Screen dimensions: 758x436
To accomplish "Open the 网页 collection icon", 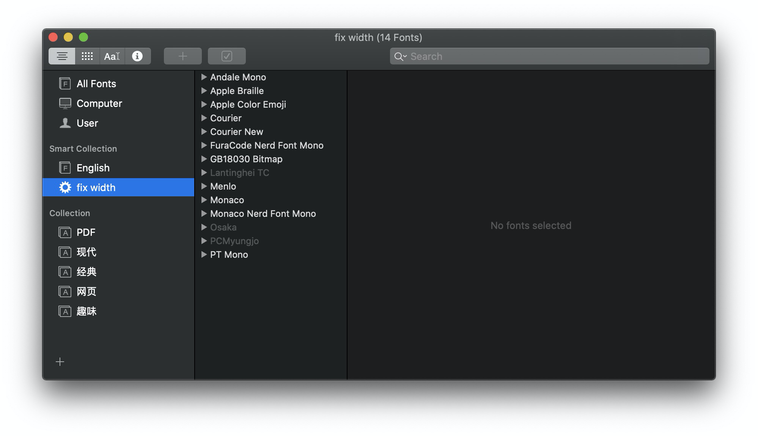I will 65,292.
